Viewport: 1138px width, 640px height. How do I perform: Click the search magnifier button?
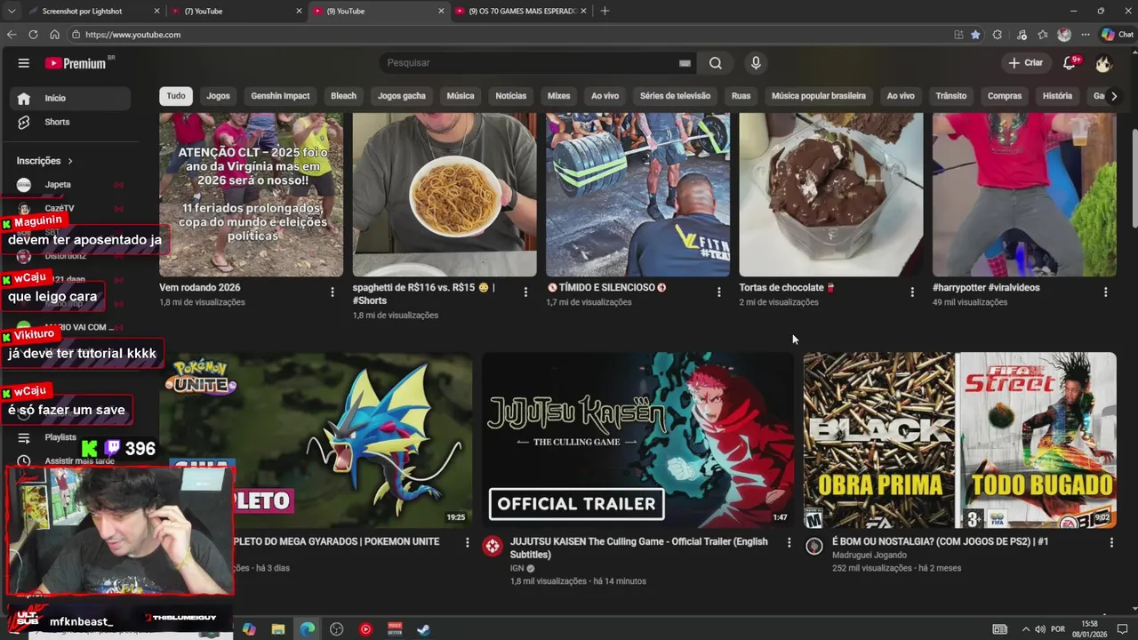tap(716, 63)
